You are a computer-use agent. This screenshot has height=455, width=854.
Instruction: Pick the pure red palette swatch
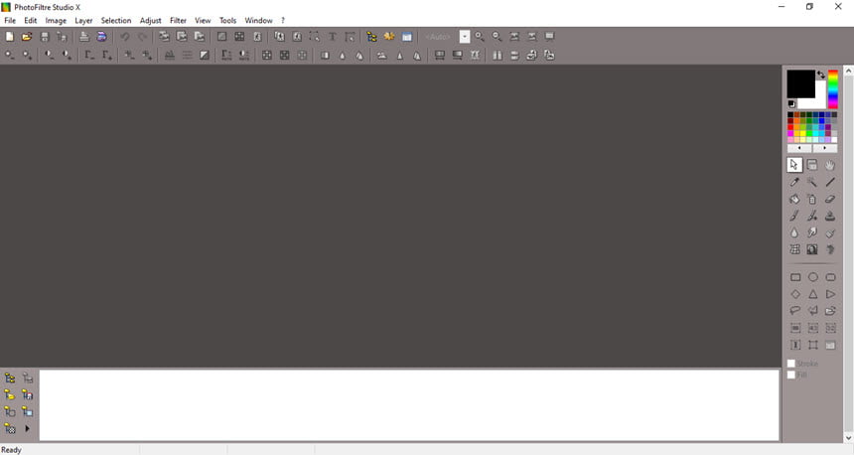790,127
